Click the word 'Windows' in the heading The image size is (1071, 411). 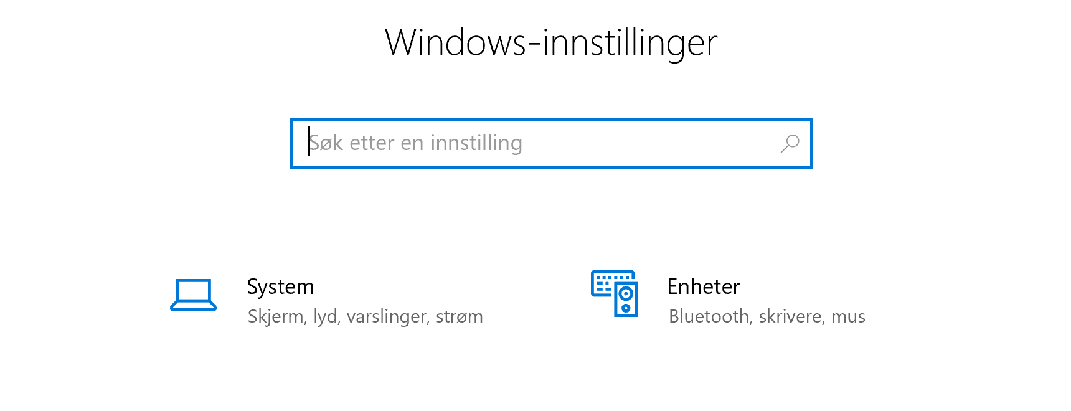click(x=455, y=42)
